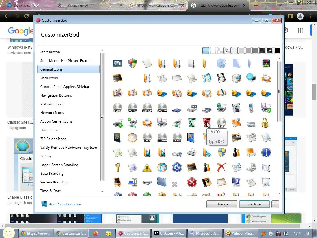Click the icon grid vertical scrollbar thumb

click(x=280, y=91)
